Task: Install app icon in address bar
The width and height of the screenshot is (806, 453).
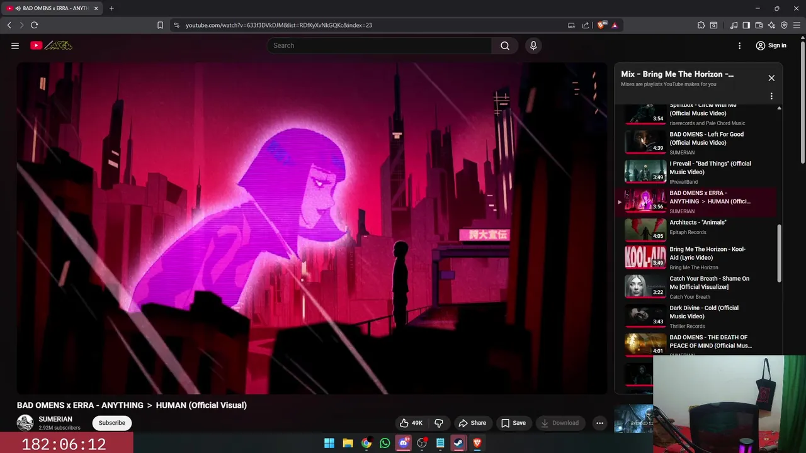Action: click(x=571, y=25)
